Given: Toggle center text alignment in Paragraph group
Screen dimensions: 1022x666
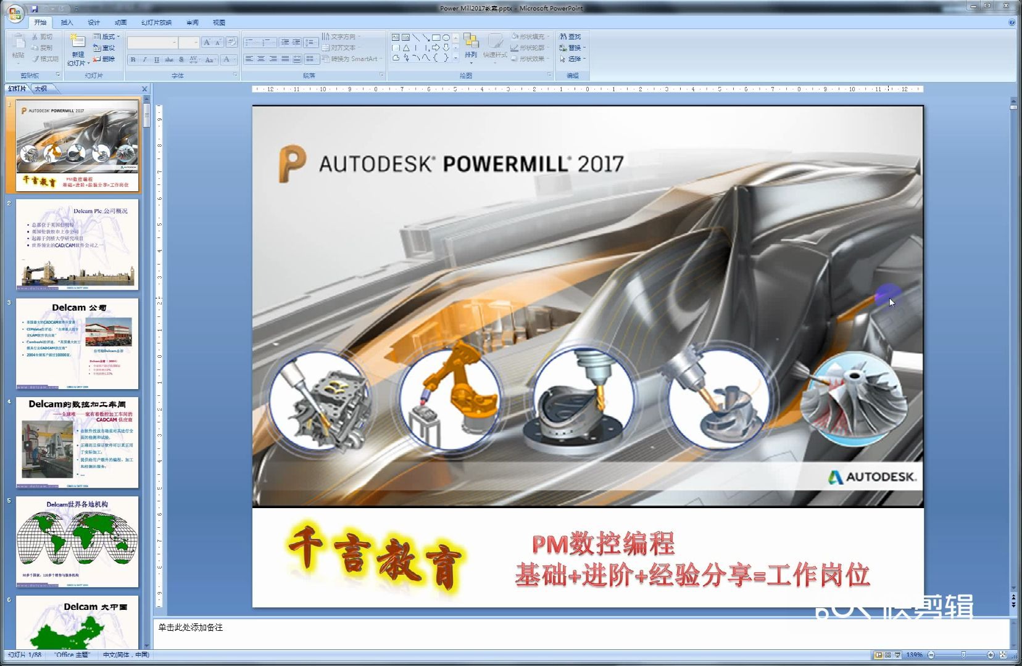Looking at the screenshot, I should click(x=262, y=59).
